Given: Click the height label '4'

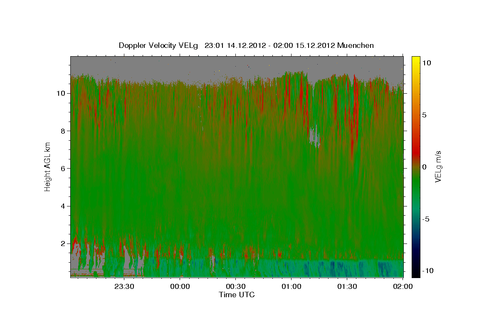Looking at the screenshot, I should [x=63, y=206].
